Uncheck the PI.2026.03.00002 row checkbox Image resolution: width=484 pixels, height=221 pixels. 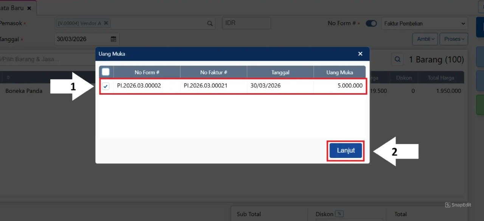click(x=106, y=86)
